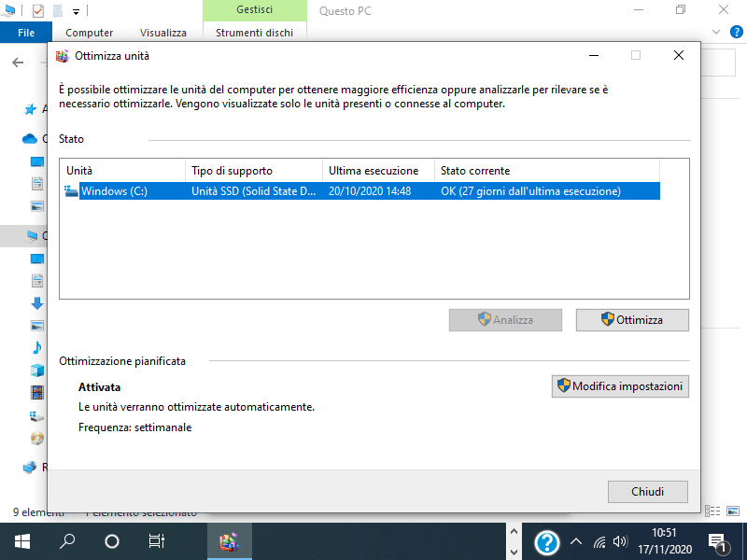The image size is (747, 560).
Task: Open the Start menu
Action: click(x=21, y=540)
